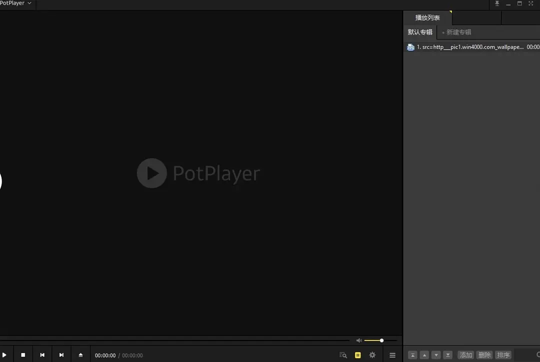
Task: Select the 默认专辑 album tab
Action: coord(420,32)
